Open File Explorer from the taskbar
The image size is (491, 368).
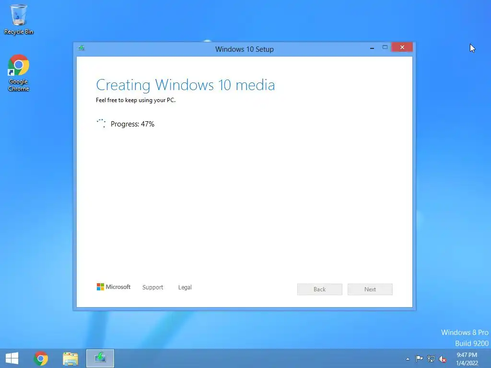click(70, 358)
